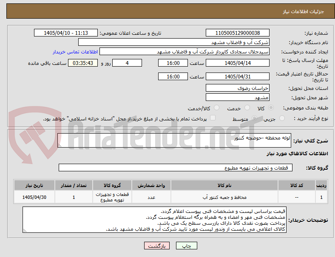Click the کد کالا column header
335x257 pixels.
point(297,185)
